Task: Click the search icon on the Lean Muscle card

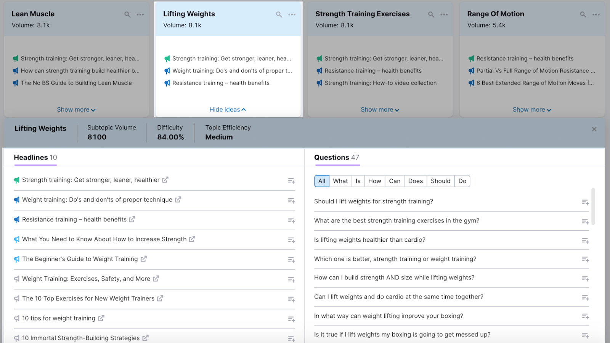Action: (127, 14)
